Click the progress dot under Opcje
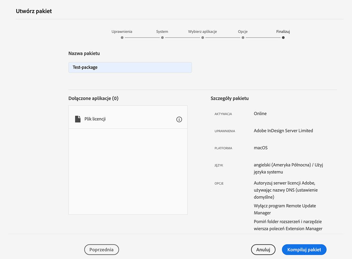 243,38
